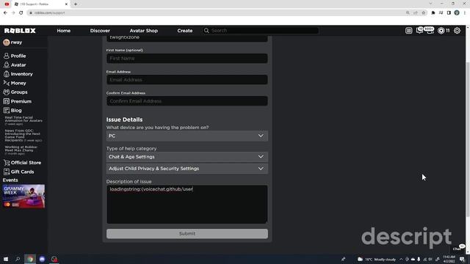Viewport: 470px width, 264px height.
Task: Open Windows taskbar search
Action: [x=18, y=259]
